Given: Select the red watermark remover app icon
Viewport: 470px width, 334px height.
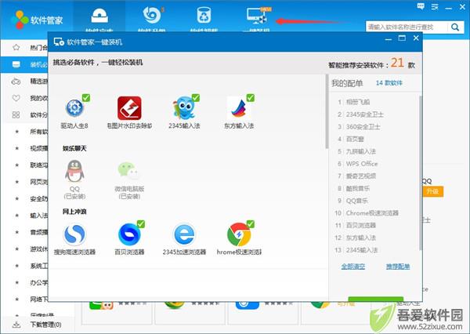Looking at the screenshot, I should click(129, 108).
